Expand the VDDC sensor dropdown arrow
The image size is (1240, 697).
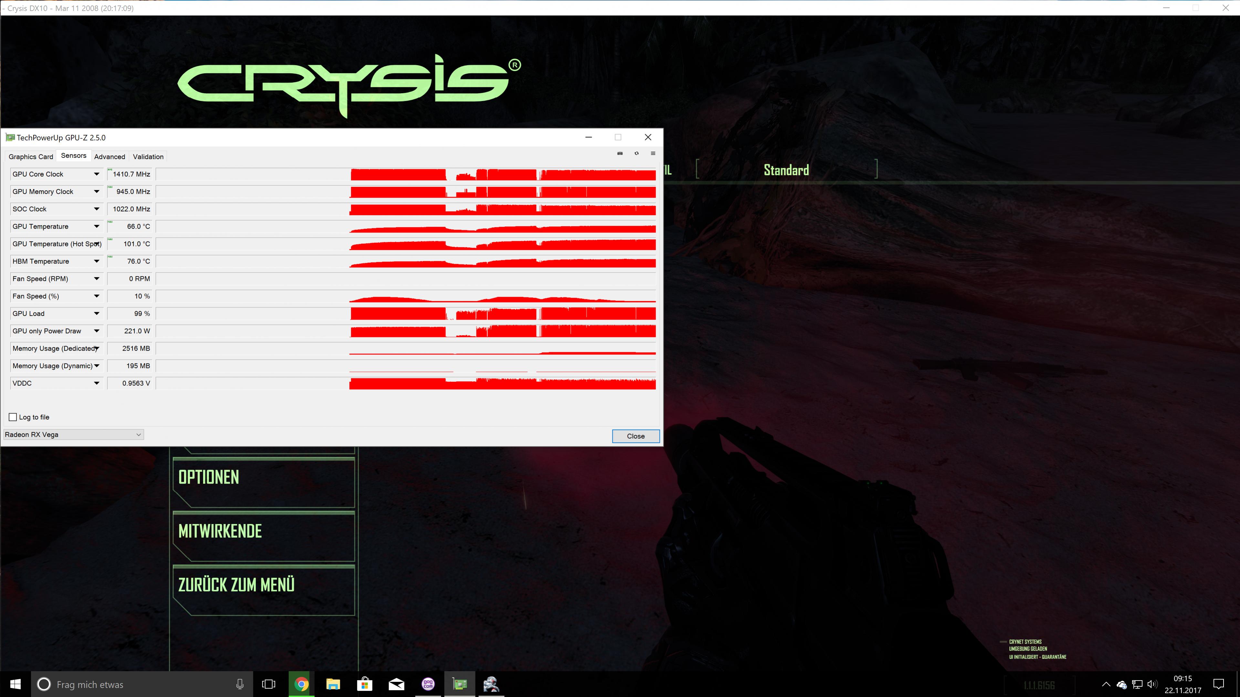click(96, 384)
